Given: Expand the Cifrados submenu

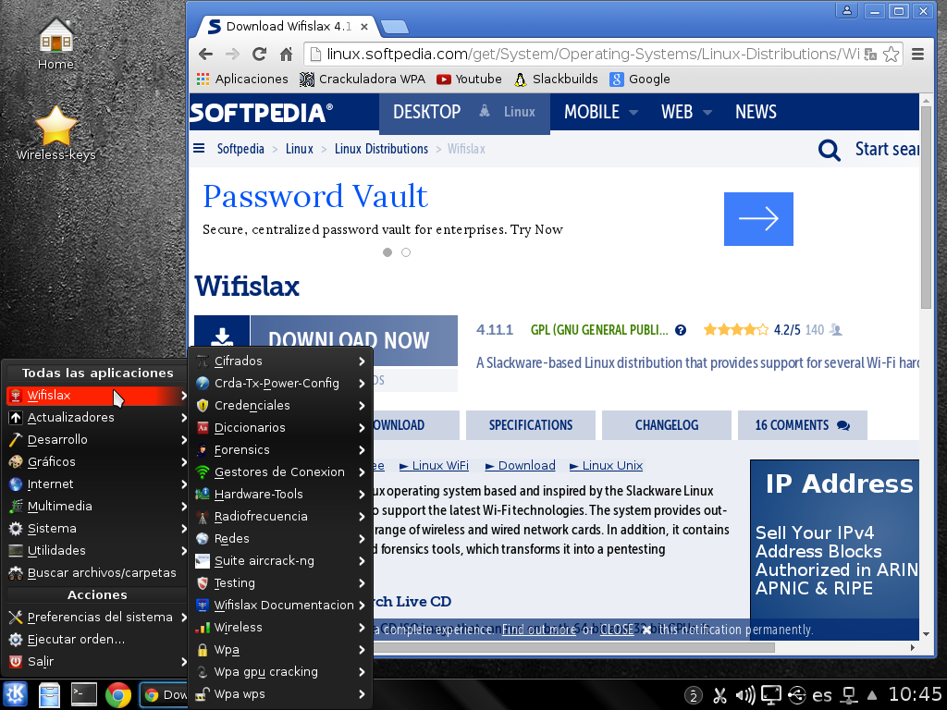Looking at the screenshot, I should tap(281, 361).
